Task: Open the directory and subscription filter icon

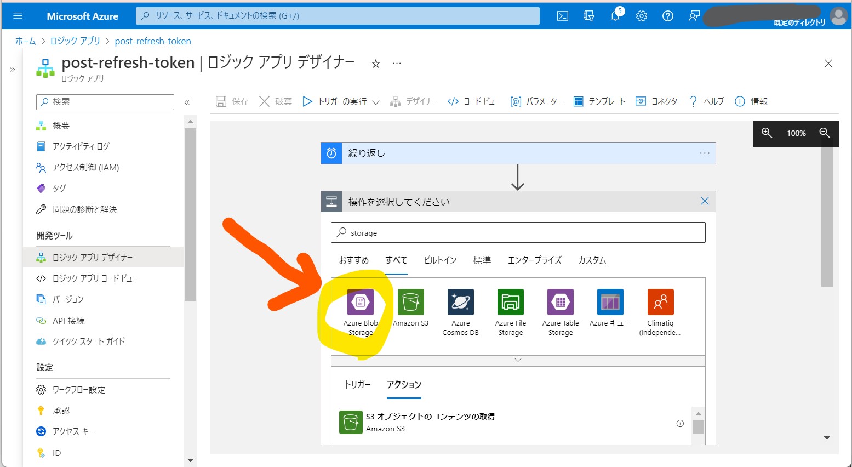Action: tap(589, 16)
